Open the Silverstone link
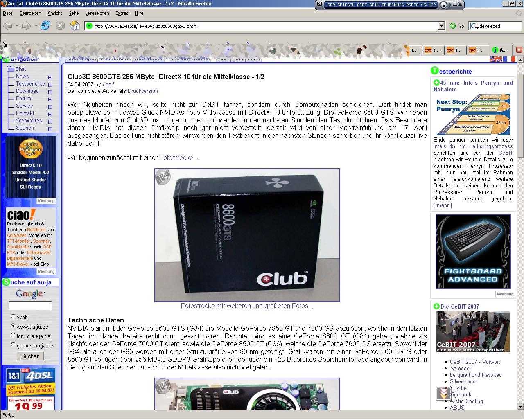The width and height of the screenshot is (524, 419). tap(463, 381)
